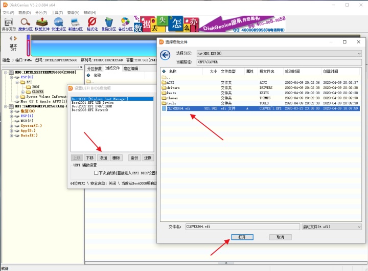The image size is (368, 271).
Task: Go up one level arrow in file list
Action: (x=164, y=72)
